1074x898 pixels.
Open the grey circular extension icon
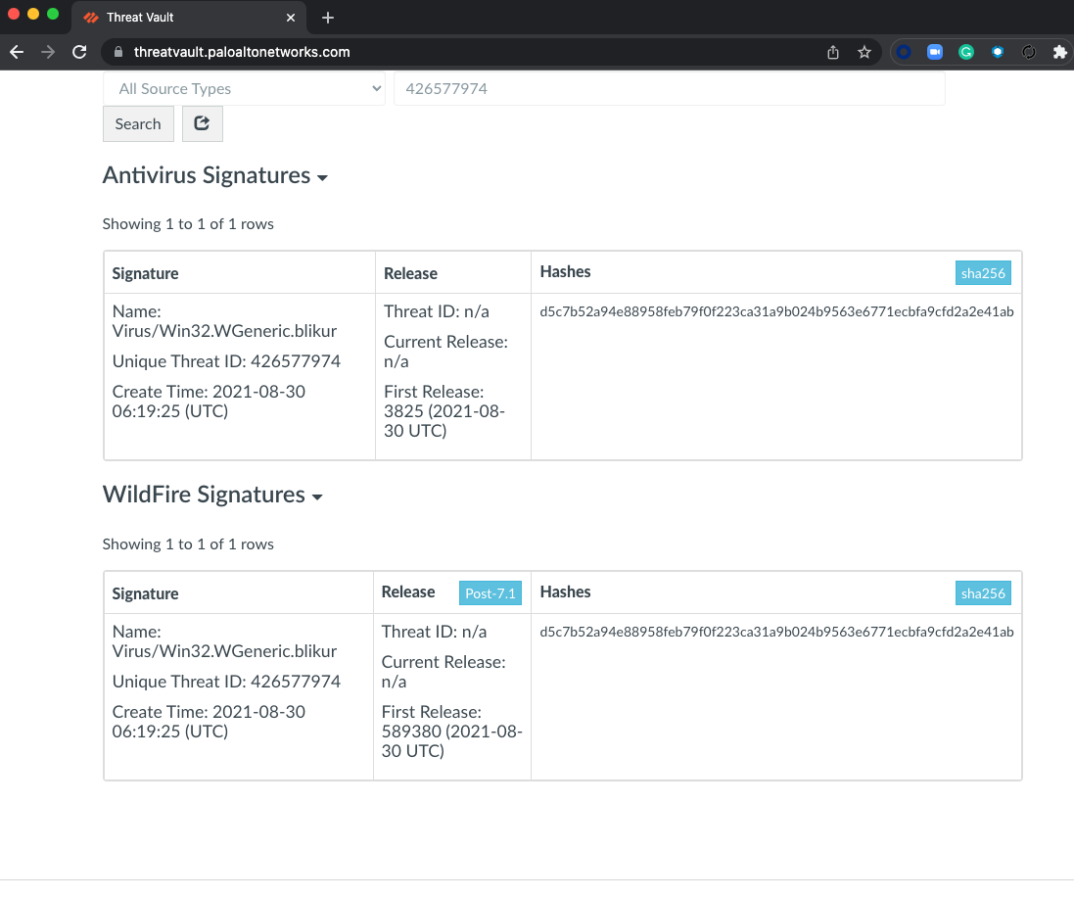coord(1029,52)
